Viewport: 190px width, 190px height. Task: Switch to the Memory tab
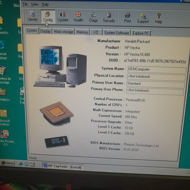[x=82, y=32]
